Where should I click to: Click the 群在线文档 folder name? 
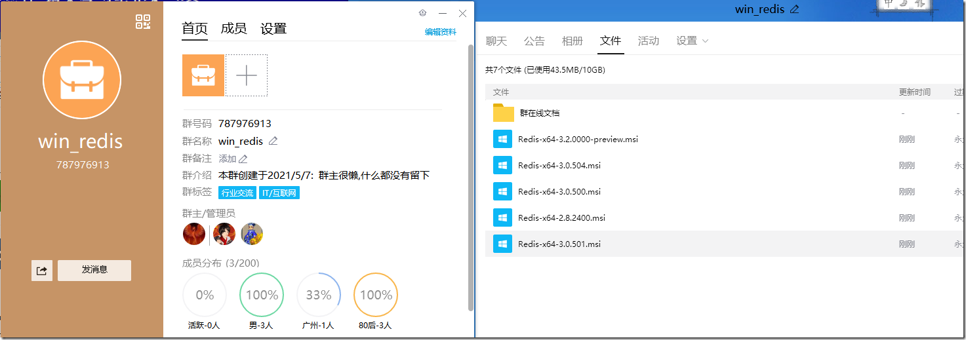(x=540, y=113)
